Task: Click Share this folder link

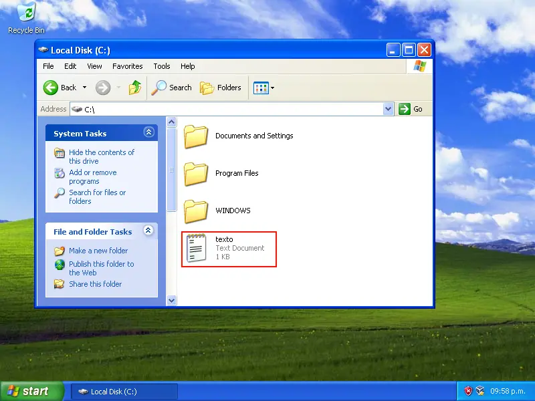Action: [95, 284]
